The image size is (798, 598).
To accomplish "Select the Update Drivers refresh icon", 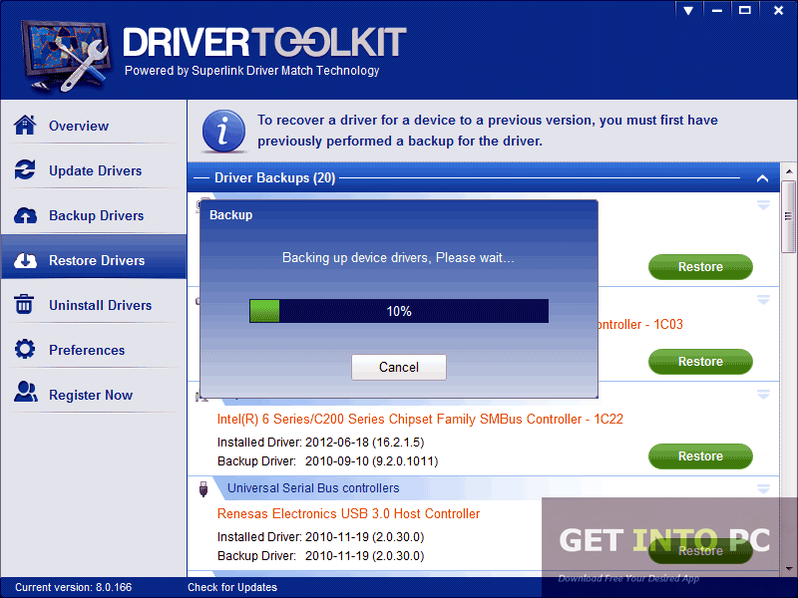I will (x=25, y=169).
